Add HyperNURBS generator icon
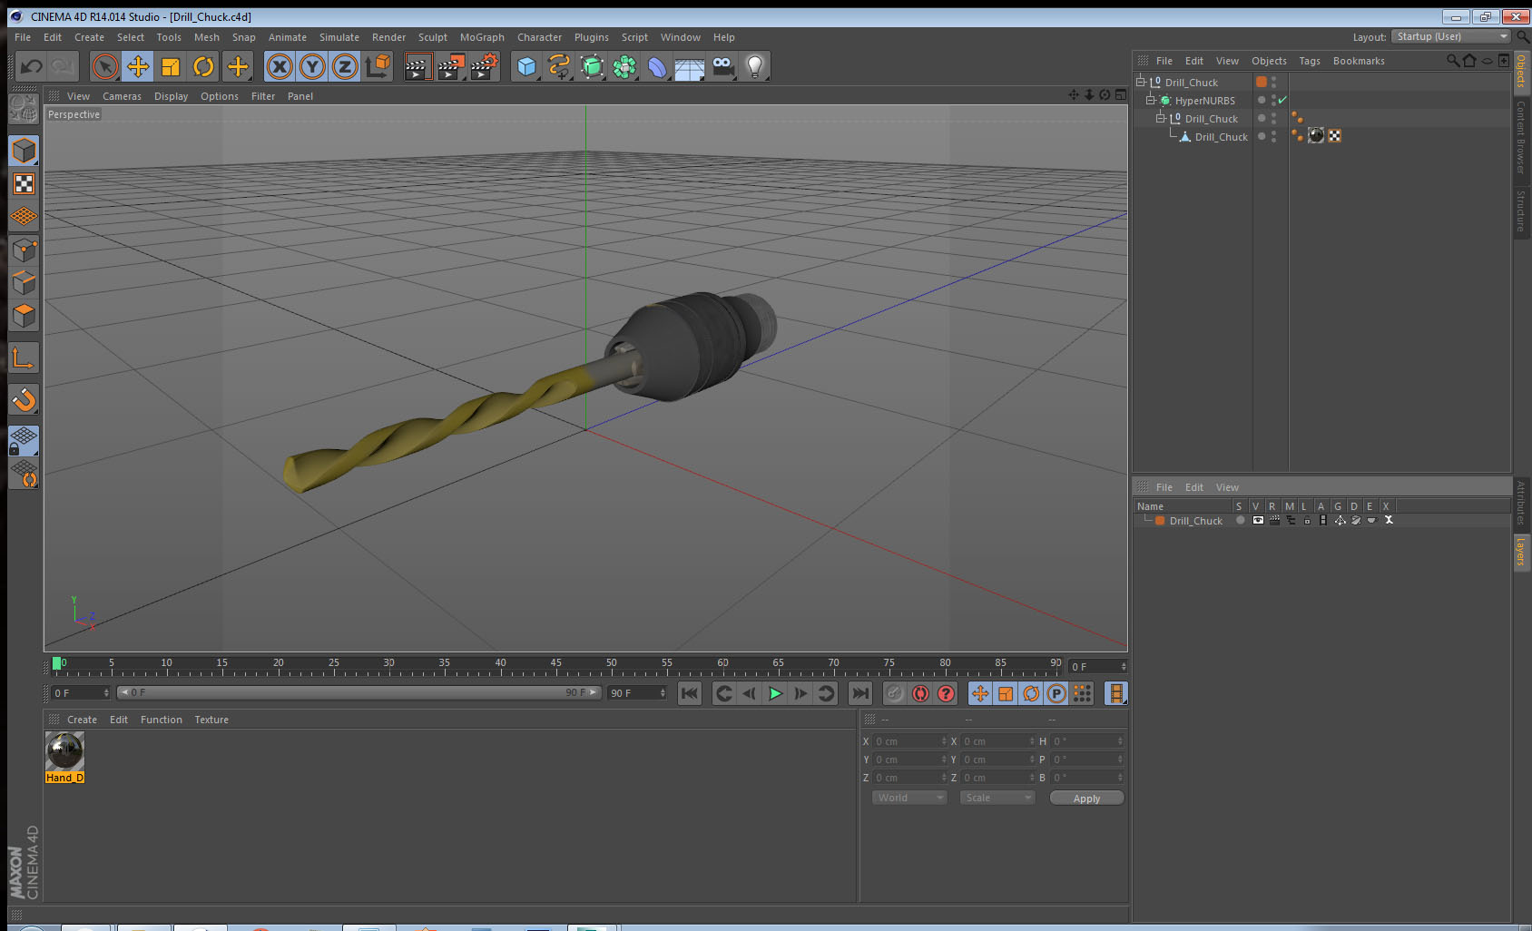Screen dimensions: 1532x931 point(592,66)
